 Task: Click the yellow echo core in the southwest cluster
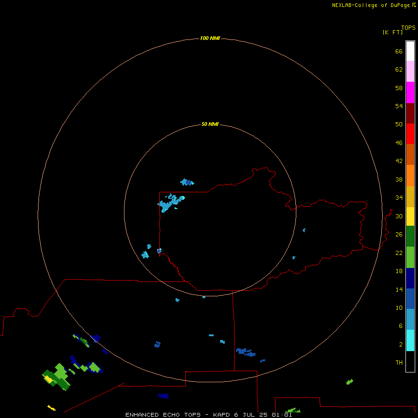48,379
